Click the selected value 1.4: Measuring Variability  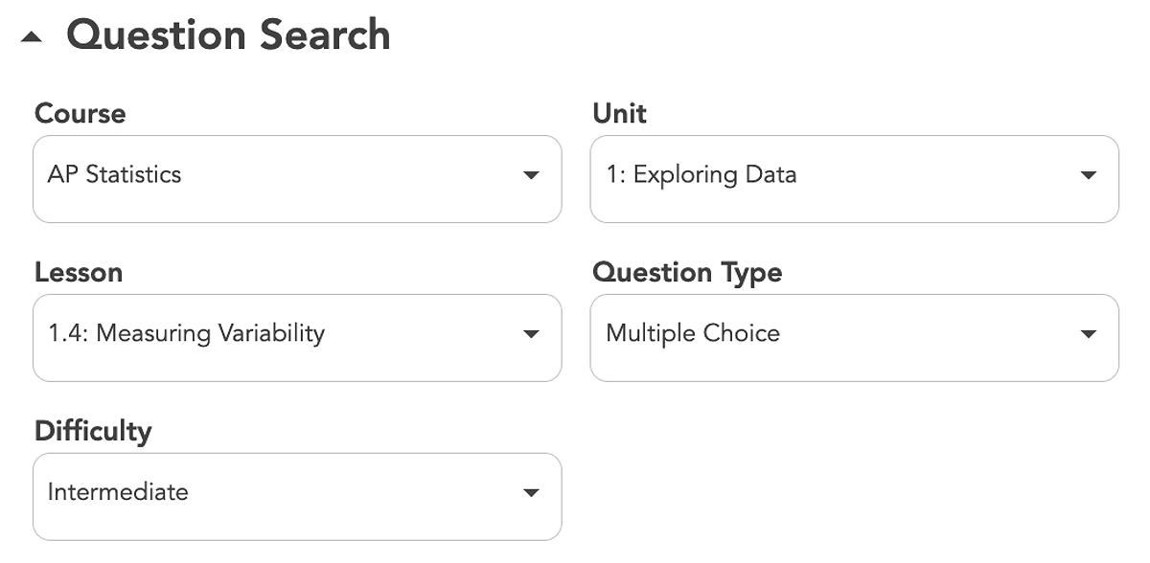(186, 333)
